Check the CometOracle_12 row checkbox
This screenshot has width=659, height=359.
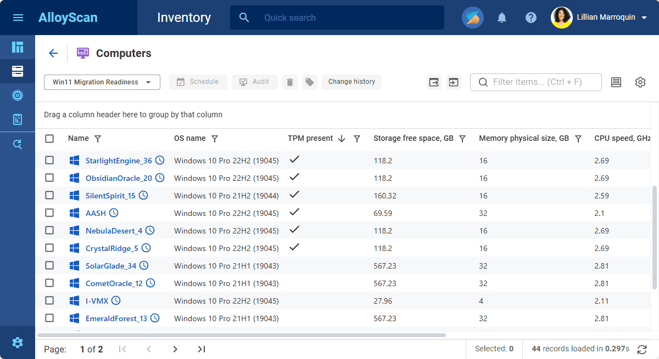[x=49, y=283]
